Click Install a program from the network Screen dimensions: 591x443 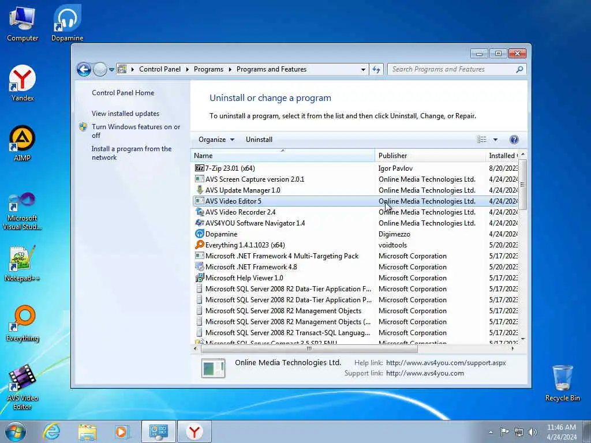[x=132, y=153]
